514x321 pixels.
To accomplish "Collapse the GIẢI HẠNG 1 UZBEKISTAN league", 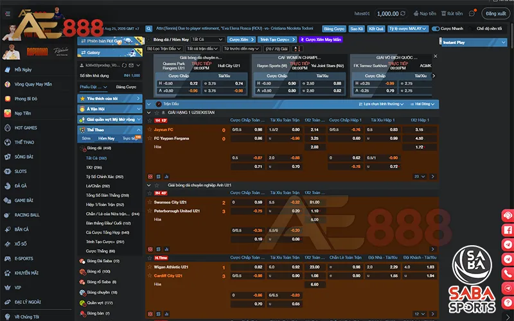I will (149, 112).
